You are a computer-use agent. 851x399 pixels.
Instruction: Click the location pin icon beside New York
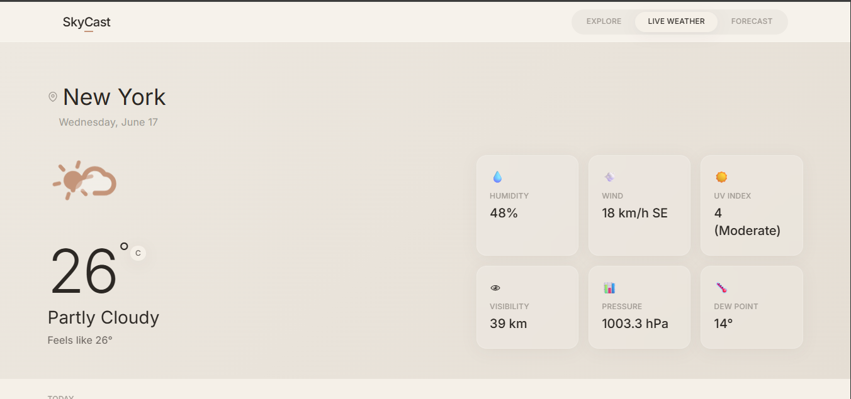click(x=53, y=97)
